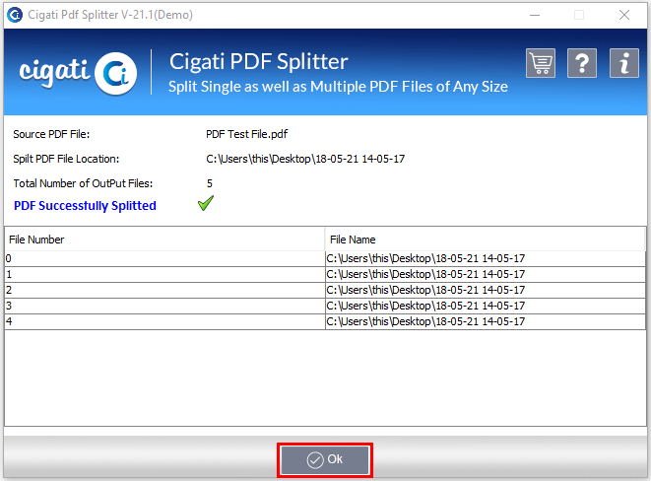This screenshot has height=481, width=651.
Task: Minimize the Cigati Pdf Splitter window
Action: click(535, 15)
